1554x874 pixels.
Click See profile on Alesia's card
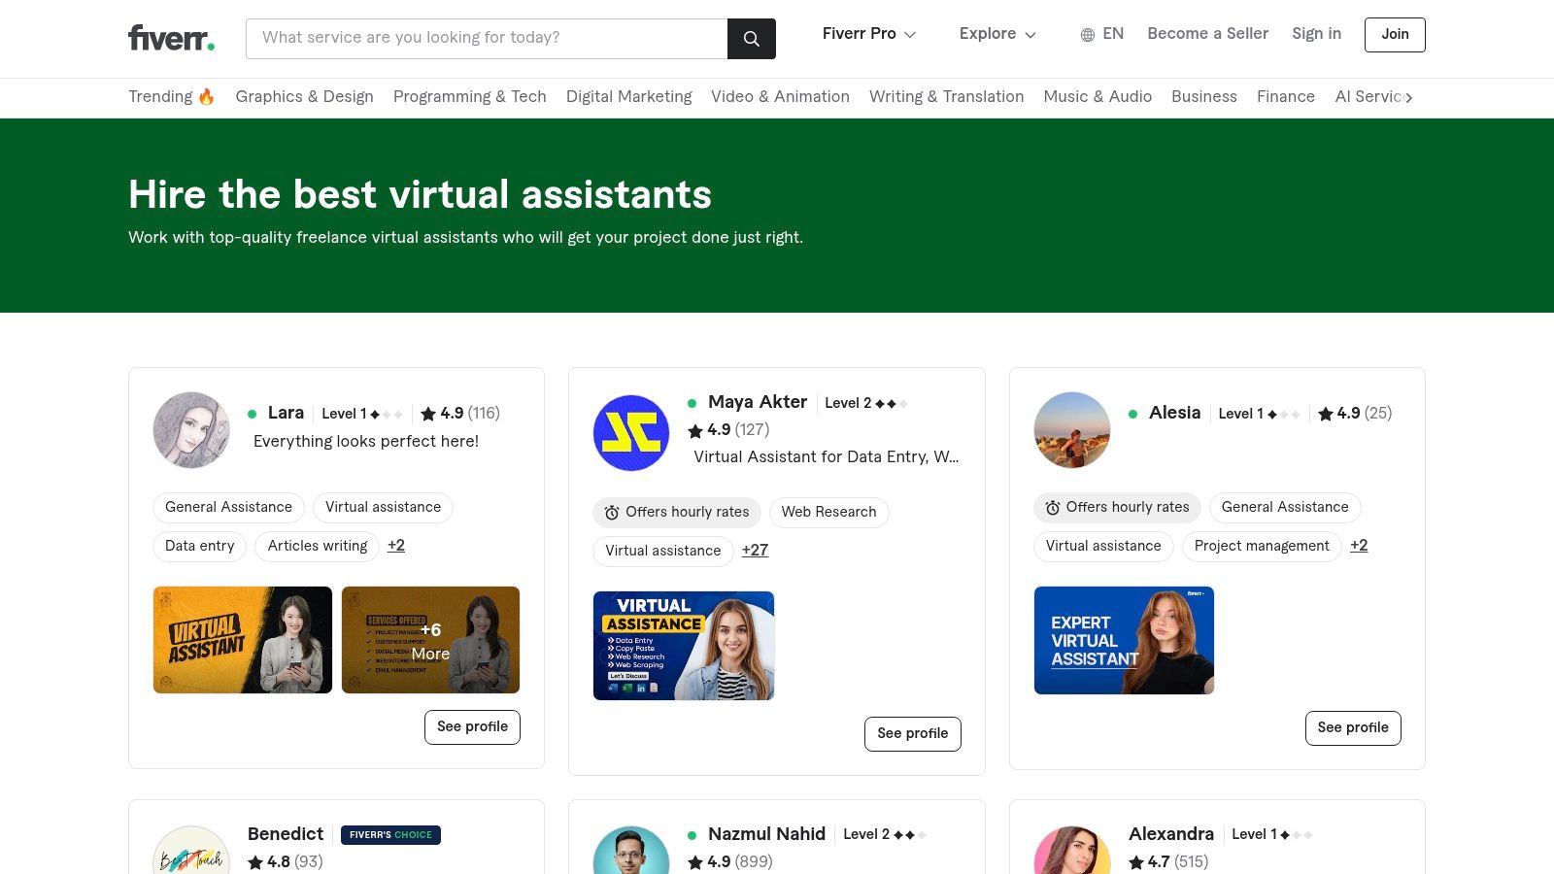(x=1353, y=727)
